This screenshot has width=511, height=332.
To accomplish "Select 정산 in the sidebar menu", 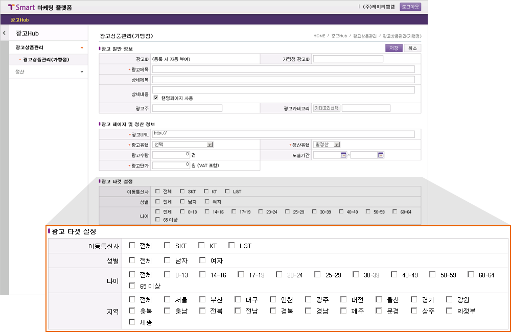I will [x=19, y=72].
